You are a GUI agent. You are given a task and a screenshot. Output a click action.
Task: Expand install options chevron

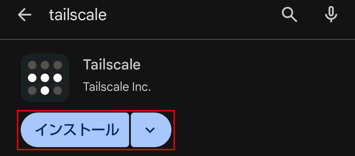(x=150, y=130)
